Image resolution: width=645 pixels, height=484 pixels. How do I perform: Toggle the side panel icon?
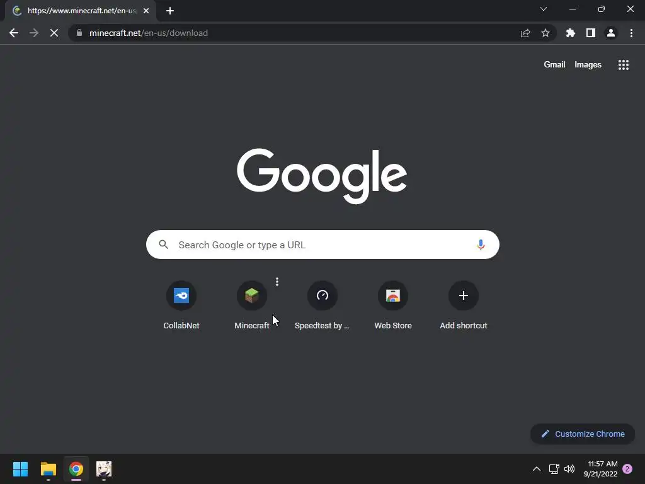pyautogui.click(x=591, y=33)
